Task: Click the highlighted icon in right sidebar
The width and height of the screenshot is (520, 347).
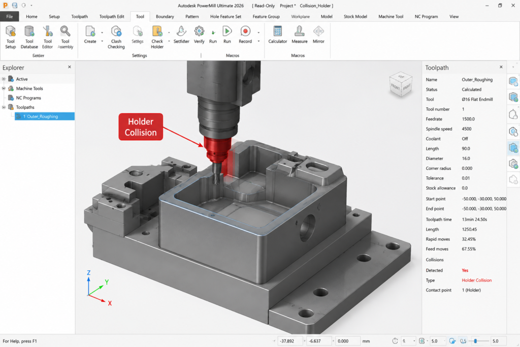Action: point(513,148)
